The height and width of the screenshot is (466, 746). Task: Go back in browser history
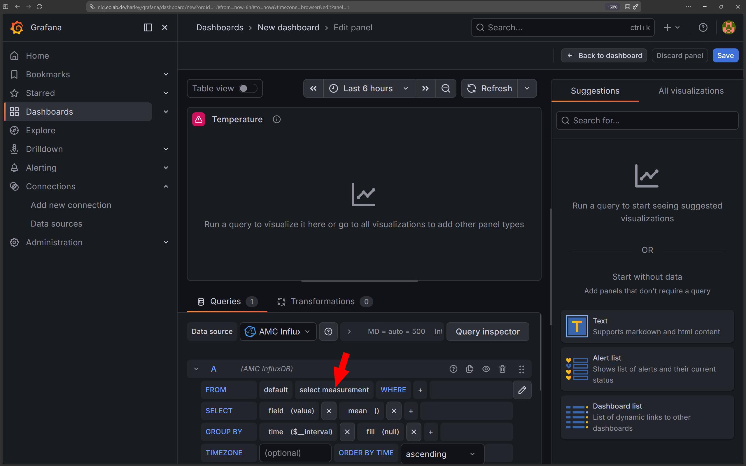(17, 7)
